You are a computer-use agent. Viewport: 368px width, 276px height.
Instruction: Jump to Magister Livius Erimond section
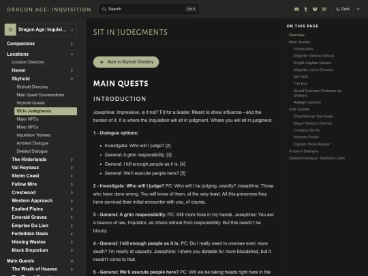tap(313, 70)
